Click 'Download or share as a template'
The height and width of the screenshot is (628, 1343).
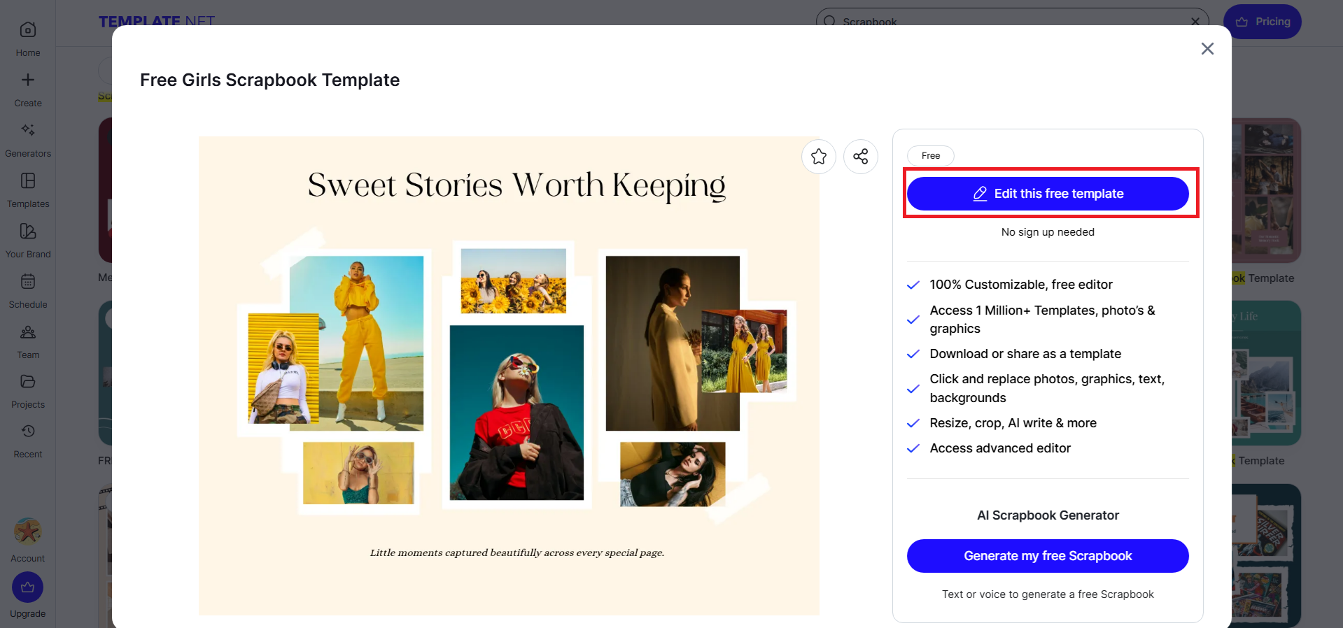pyautogui.click(x=1025, y=354)
